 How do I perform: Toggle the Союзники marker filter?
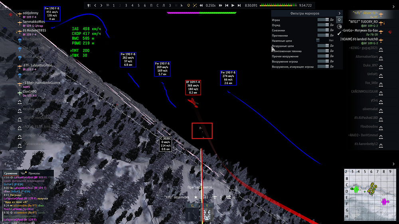pos(323,30)
